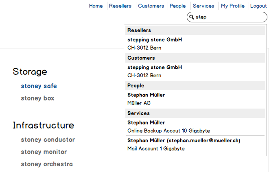The height and width of the screenshot is (172, 269).
Task: Go to the Customers menu
Action: pos(151,6)
